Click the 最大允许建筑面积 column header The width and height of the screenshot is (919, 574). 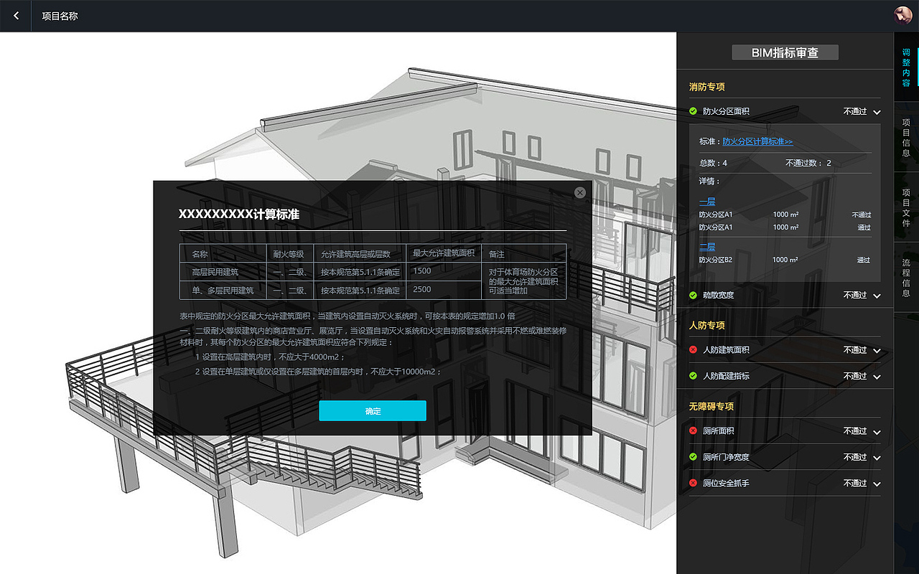tap(444, 253)
